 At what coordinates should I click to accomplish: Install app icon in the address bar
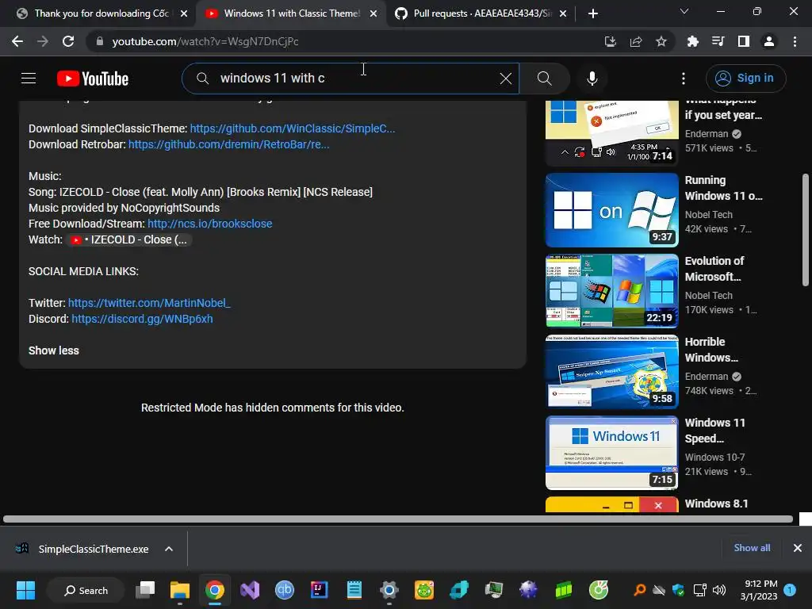coord(610,41)
